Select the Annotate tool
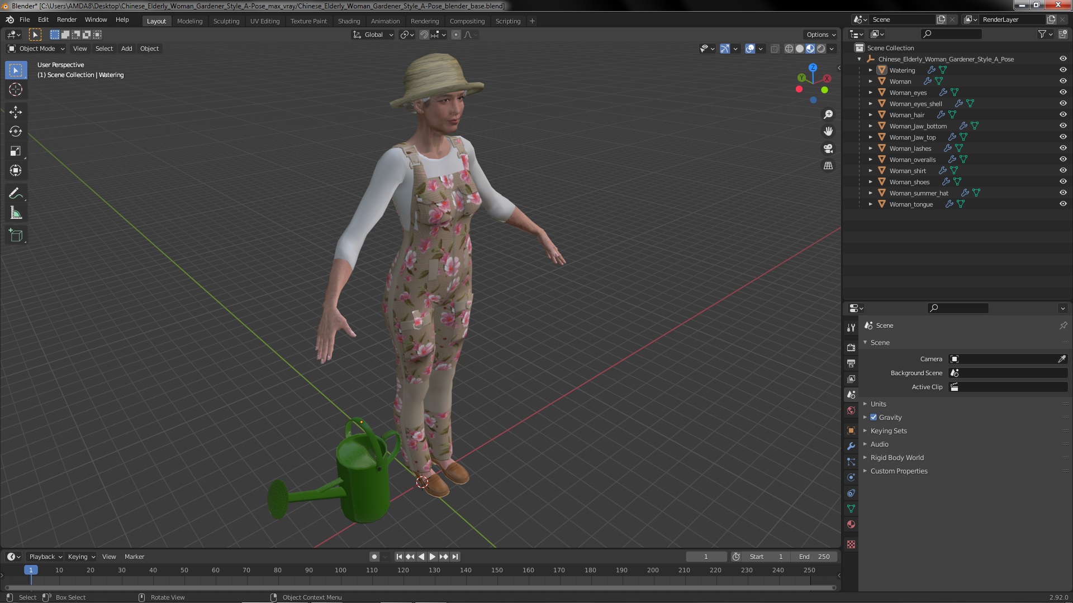This screenshot has height=603, width=1073. 16,194
